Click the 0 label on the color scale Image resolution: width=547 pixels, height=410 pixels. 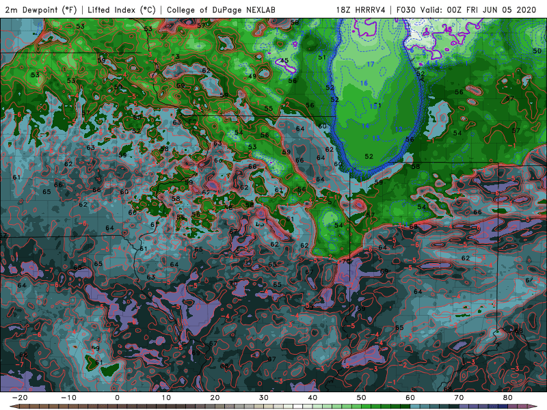click(x=117, y=398)
